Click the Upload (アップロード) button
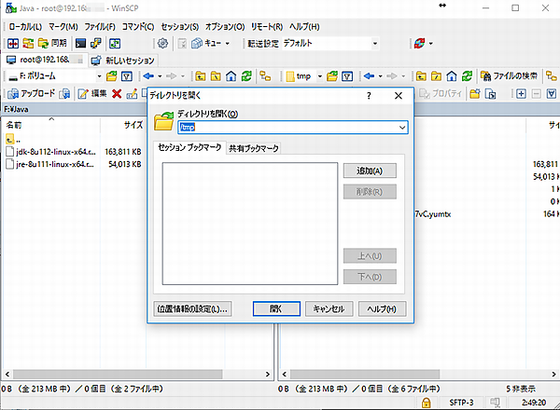The image size is (560, 410). click(x=32, y=94)
